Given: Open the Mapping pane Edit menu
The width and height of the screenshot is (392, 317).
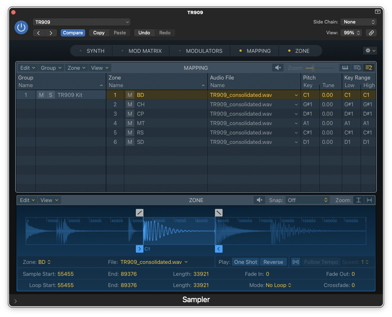Looking at the screenshot, I should [x=27, y=68].
